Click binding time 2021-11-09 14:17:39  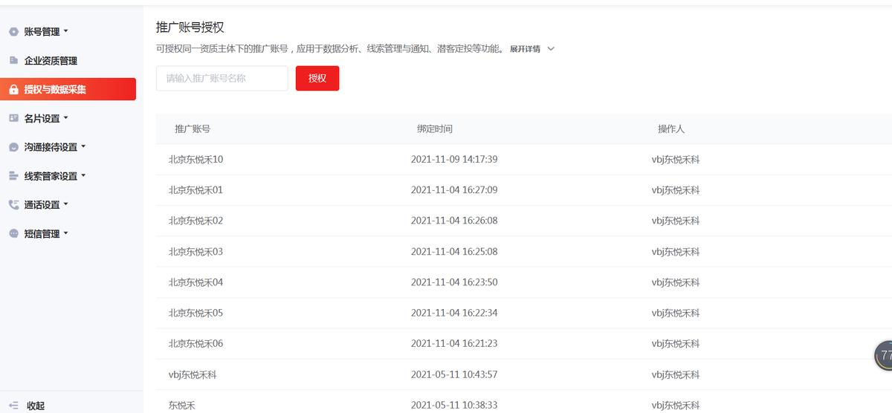pyautogui.click(x=454, y=159)
